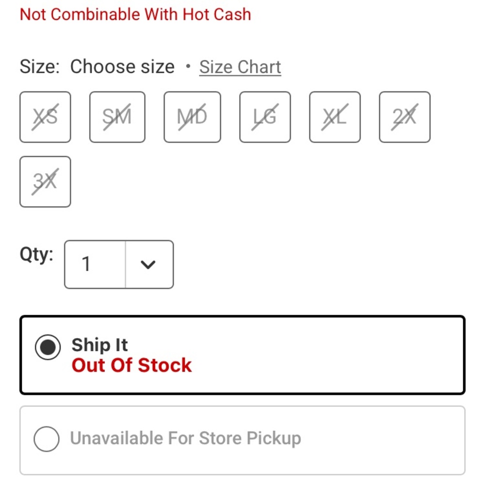Open the Size Chart link
Viewport: 485px width, 485px height.
(240, 67)
